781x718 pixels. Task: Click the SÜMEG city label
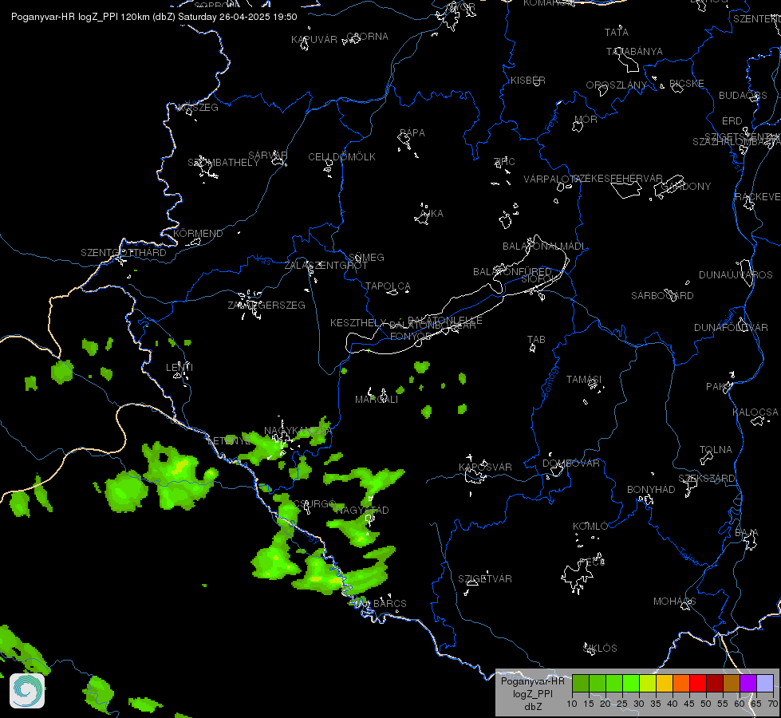[367, 258]
